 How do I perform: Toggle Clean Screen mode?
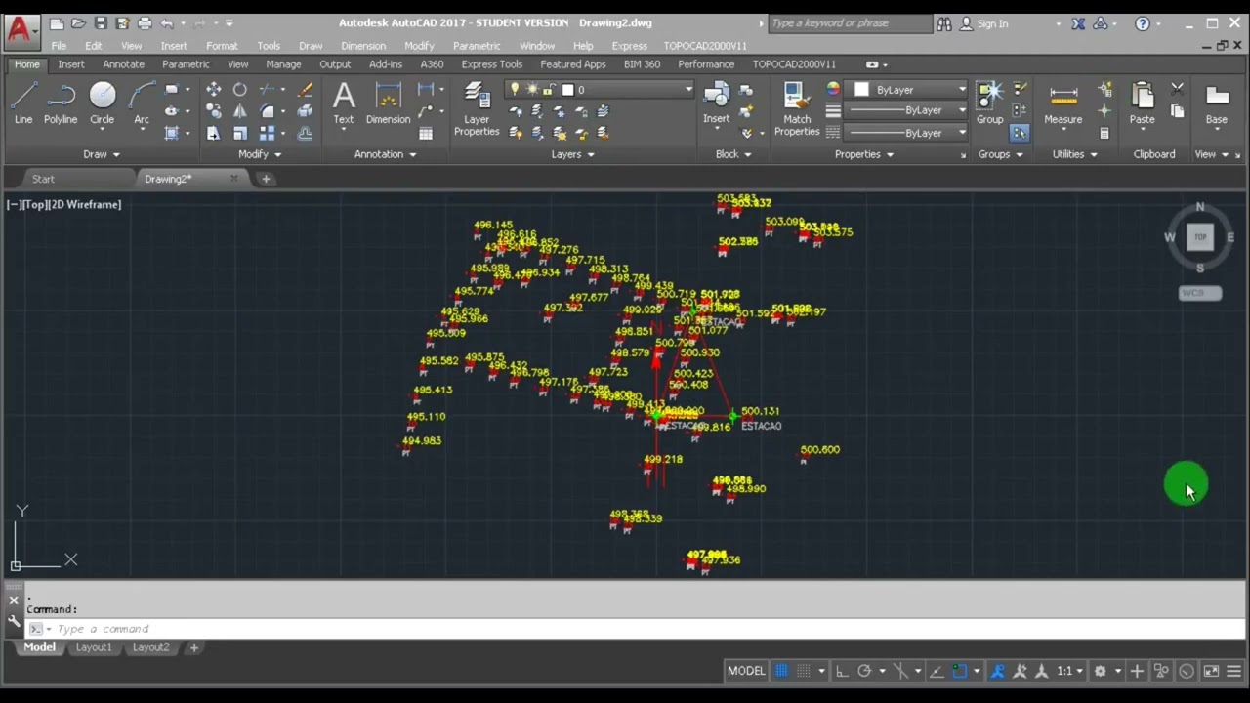(1211, 671)
